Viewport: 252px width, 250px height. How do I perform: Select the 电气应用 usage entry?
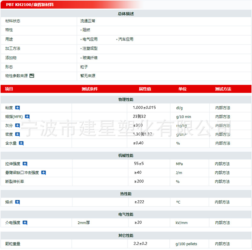click(90, 39)
